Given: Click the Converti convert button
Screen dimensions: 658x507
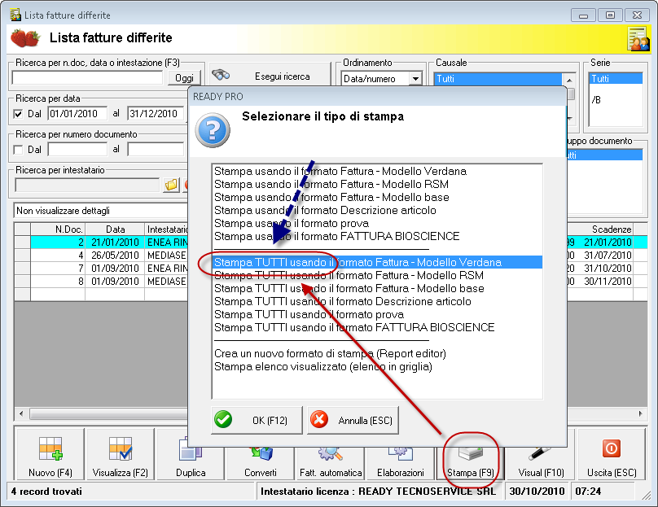Looking at the screenshot, I should (x=260, y=463).
